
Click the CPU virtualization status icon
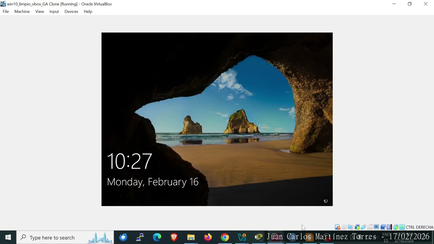pos(389,227)
